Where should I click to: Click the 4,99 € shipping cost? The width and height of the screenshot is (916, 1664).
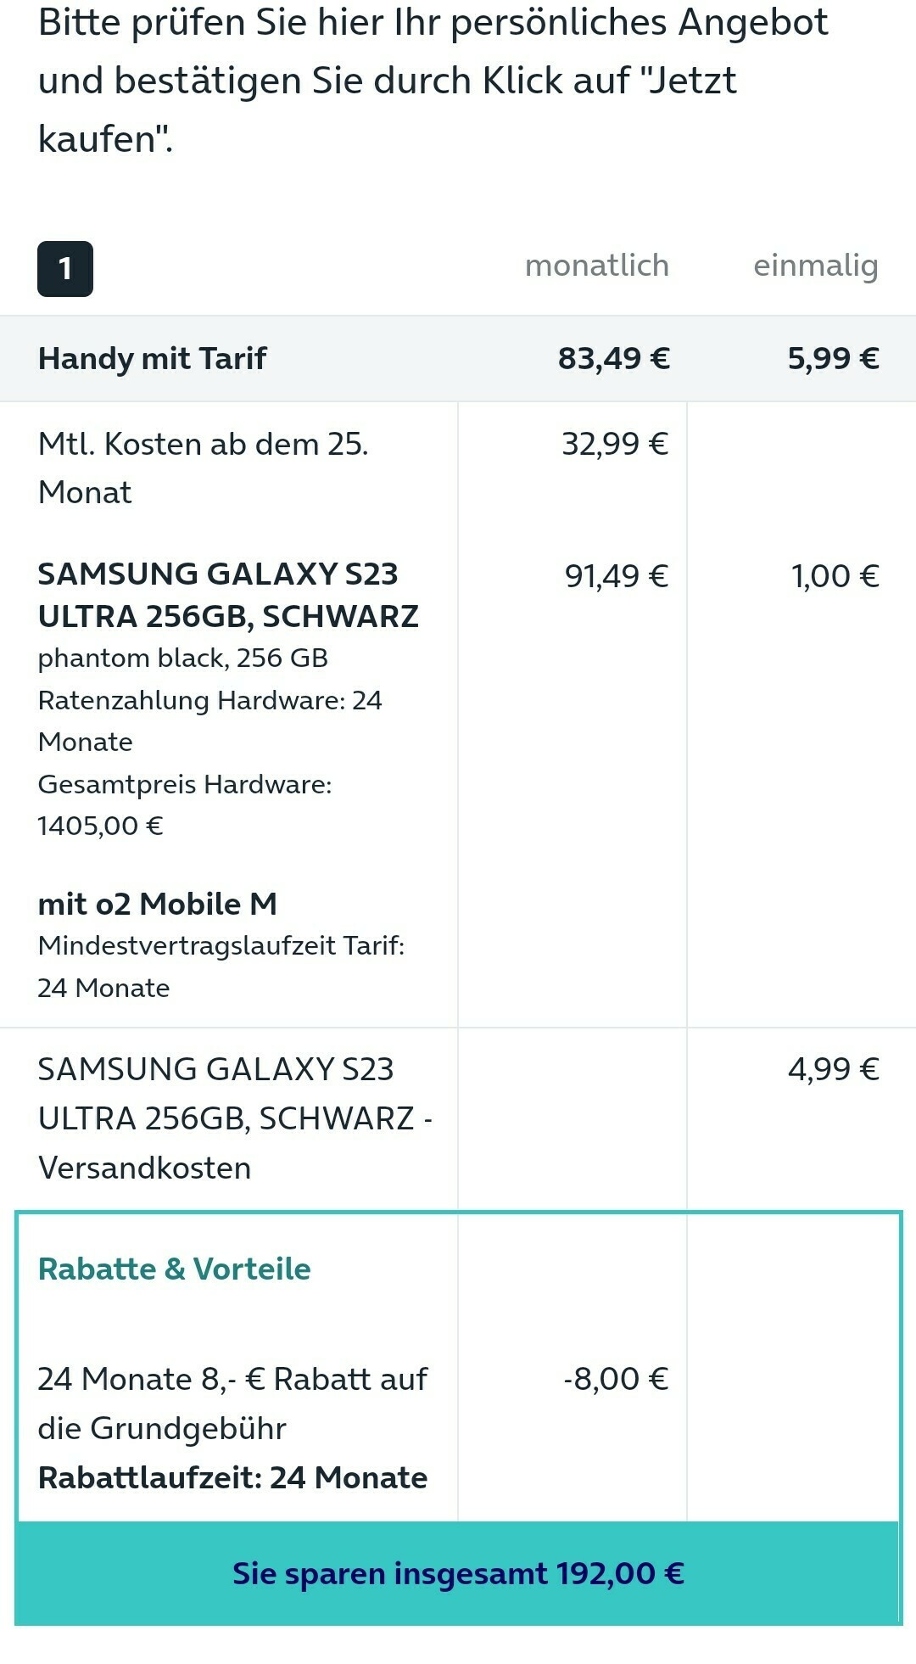(x=834, y=1069)
